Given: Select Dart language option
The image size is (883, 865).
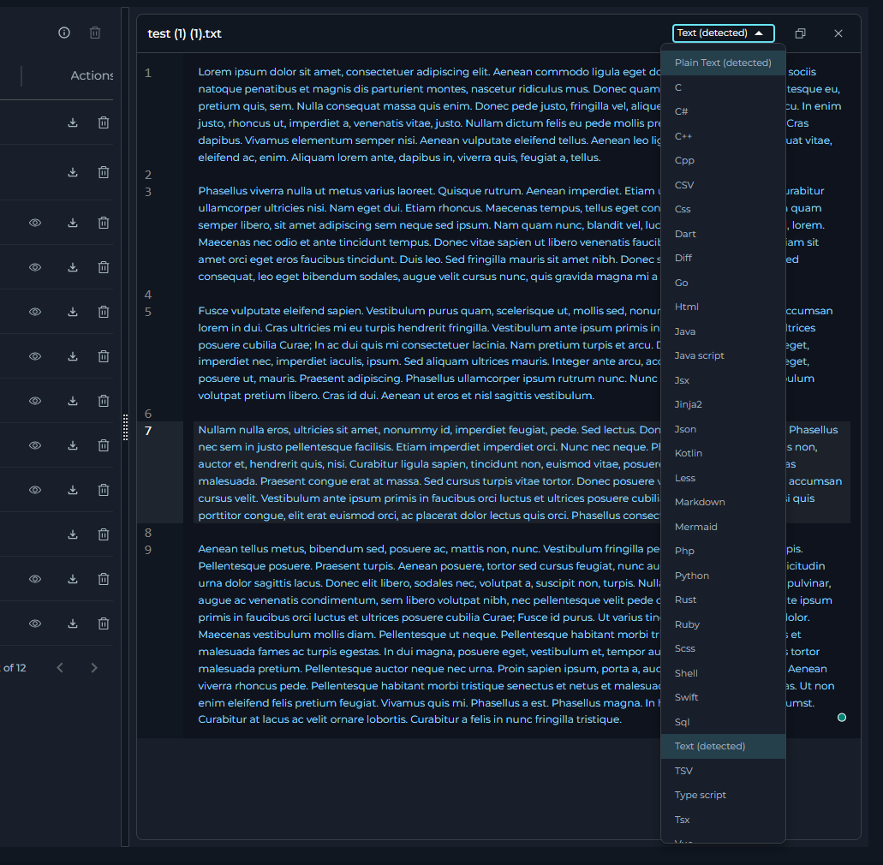Looking at the screenshot, I should coord(723,234).
